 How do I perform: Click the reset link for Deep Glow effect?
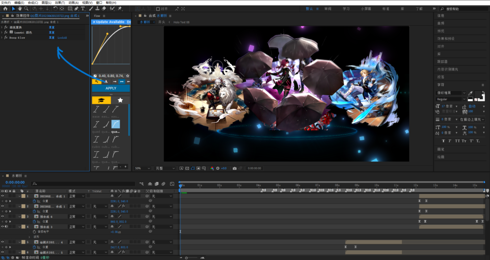coord(52,37)
